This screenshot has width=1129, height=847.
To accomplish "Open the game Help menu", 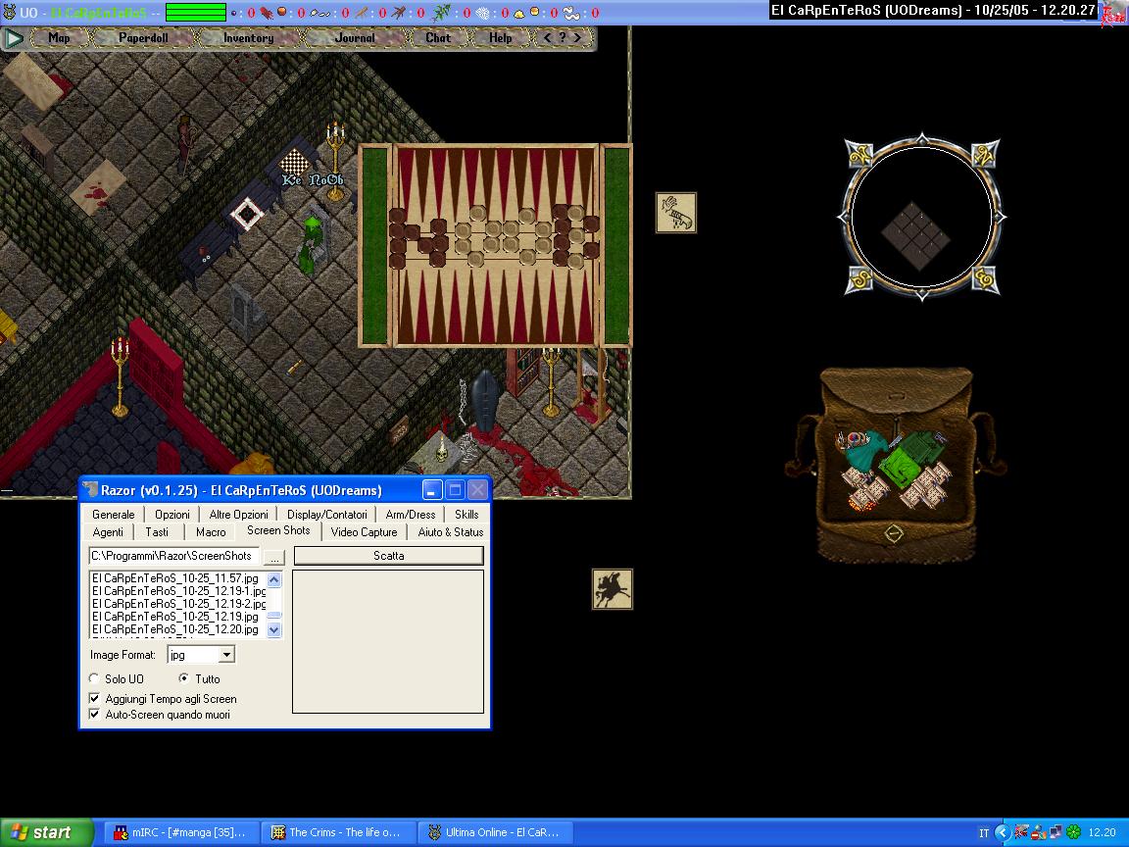I will pos(501,38).
